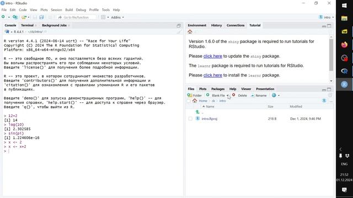353x198 pixels.
Task: Click the clear console broom icon
Action: pyautogui.click(x=179, y=32)
